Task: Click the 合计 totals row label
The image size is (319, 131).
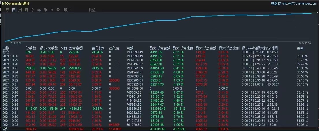Action: [x=6, y=129]
